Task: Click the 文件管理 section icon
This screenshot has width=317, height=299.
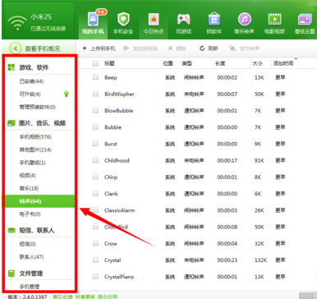Action: tap(11, 274)
